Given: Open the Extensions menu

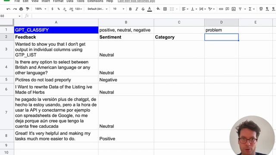Looking at the screenshot, I should [95, 1].
